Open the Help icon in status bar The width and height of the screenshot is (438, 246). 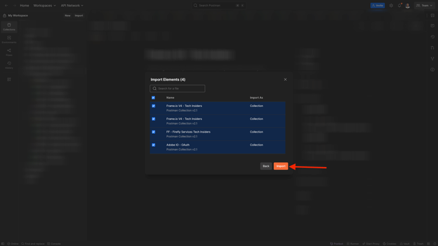coord(434,244)
